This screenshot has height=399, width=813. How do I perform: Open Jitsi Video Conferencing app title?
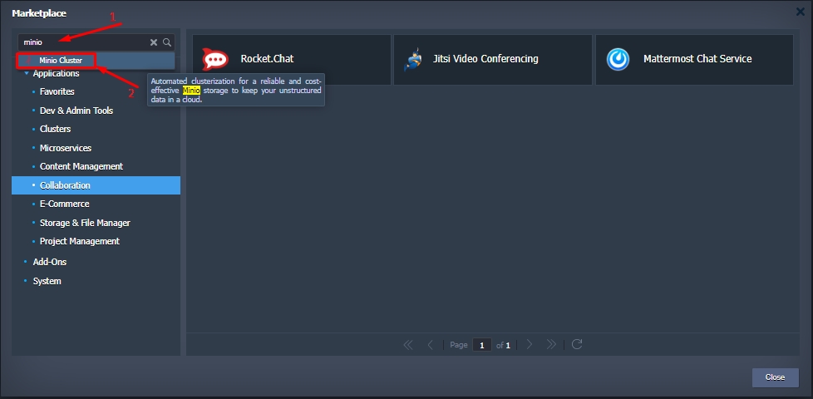(x=485, y=59)
